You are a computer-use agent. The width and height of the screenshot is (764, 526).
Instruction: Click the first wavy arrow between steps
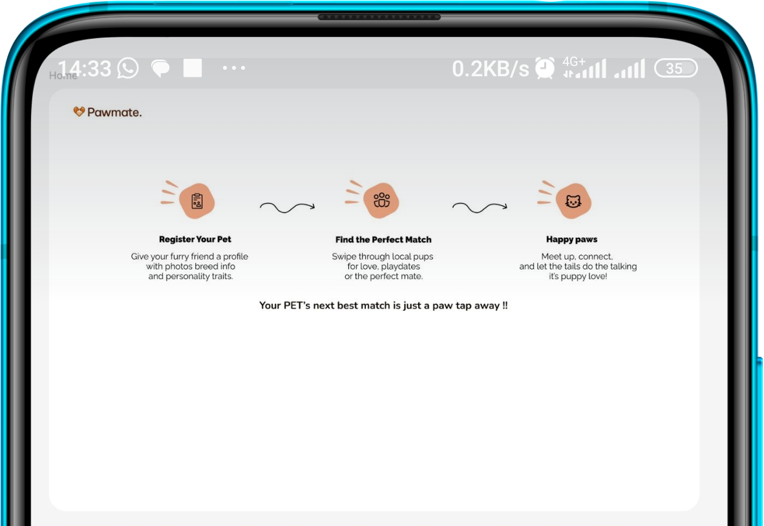(287, 207)
